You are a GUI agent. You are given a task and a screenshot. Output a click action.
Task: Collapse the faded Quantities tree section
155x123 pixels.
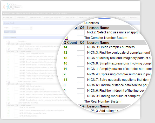pos(6,41)
